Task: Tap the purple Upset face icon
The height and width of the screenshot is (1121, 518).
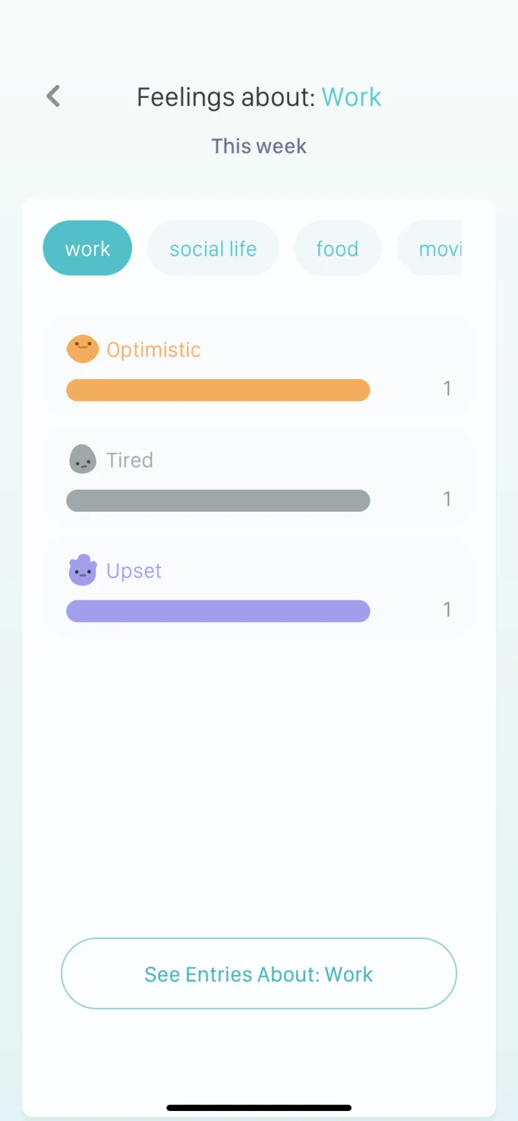Action: 83,570
